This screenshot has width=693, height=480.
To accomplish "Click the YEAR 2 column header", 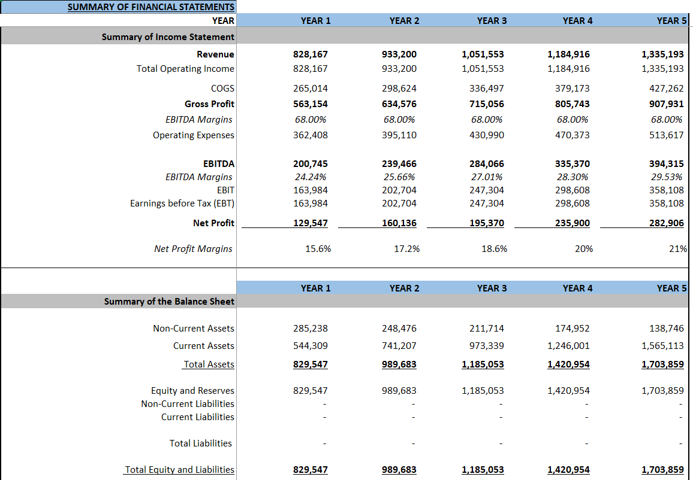I will pyautogui.click(x=403, y=20).
